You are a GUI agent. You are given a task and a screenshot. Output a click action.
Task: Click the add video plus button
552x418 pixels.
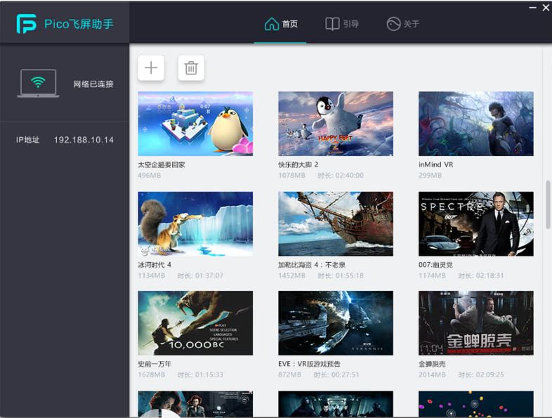coord(151,67)
